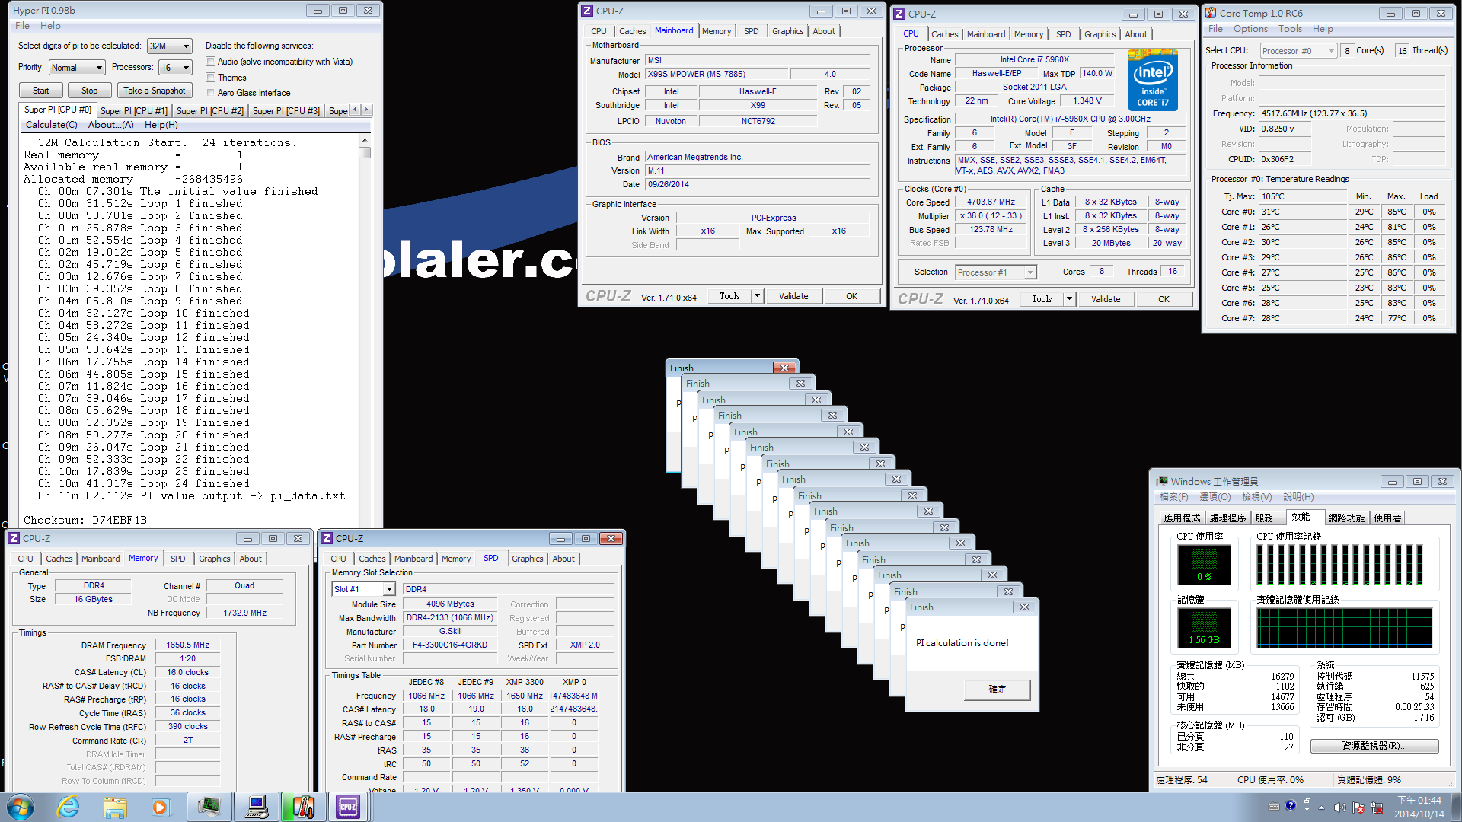Open the volume speaker tray icon
The width and height of the screenshot is (1462, 822).
tap(1339, 808)
